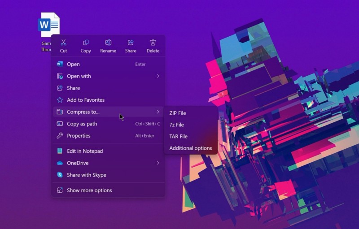Click the Cut scissors icon
Viewport: 359px width, 229px height.
pyautogui.click(x=63, y=43)
